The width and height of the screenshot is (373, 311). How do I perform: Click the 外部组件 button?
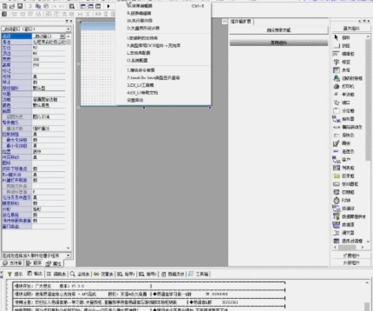pyautogui.click(x=351, y=262)
